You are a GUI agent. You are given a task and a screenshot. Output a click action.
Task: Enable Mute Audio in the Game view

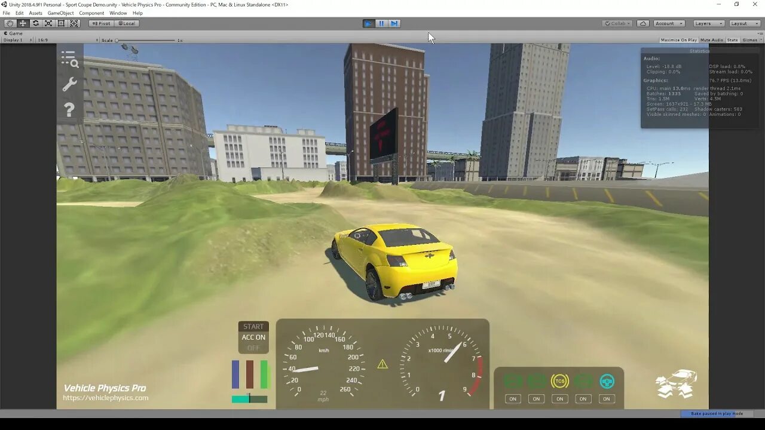pos(711,39)
